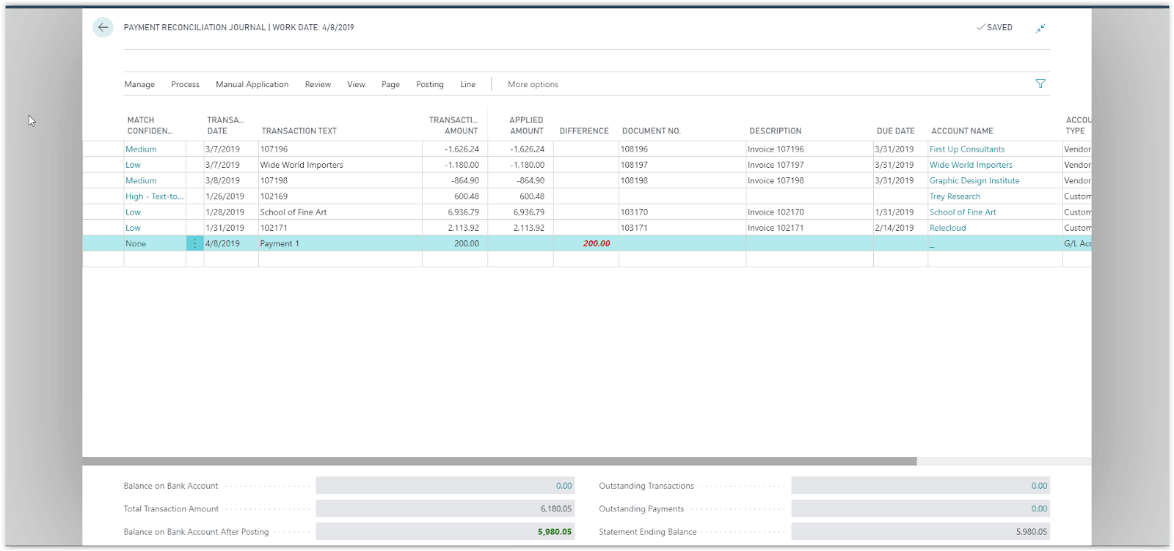
Task: Select transaction amount -1,626.24 cell
Action: coord(455,149)
